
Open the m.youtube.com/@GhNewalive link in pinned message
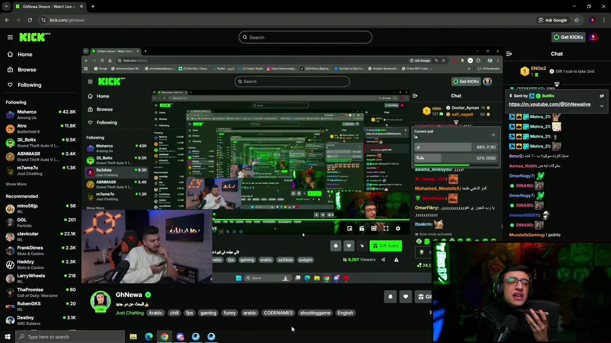pyautogui.click(x=549, y=104)
